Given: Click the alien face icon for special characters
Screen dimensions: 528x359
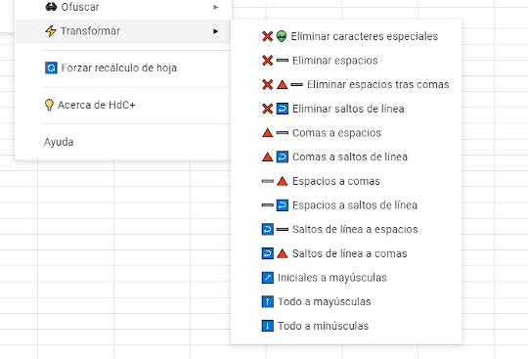Looking at the screenshot, I should point(282,36).
